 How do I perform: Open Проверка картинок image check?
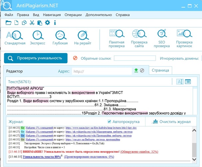[184, 38]
